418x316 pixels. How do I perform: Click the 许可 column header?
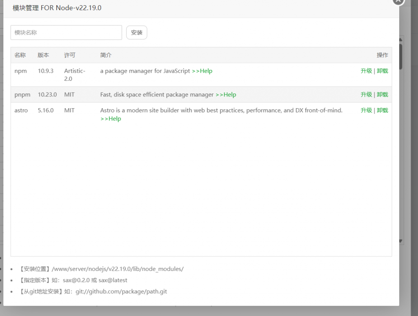70,55
